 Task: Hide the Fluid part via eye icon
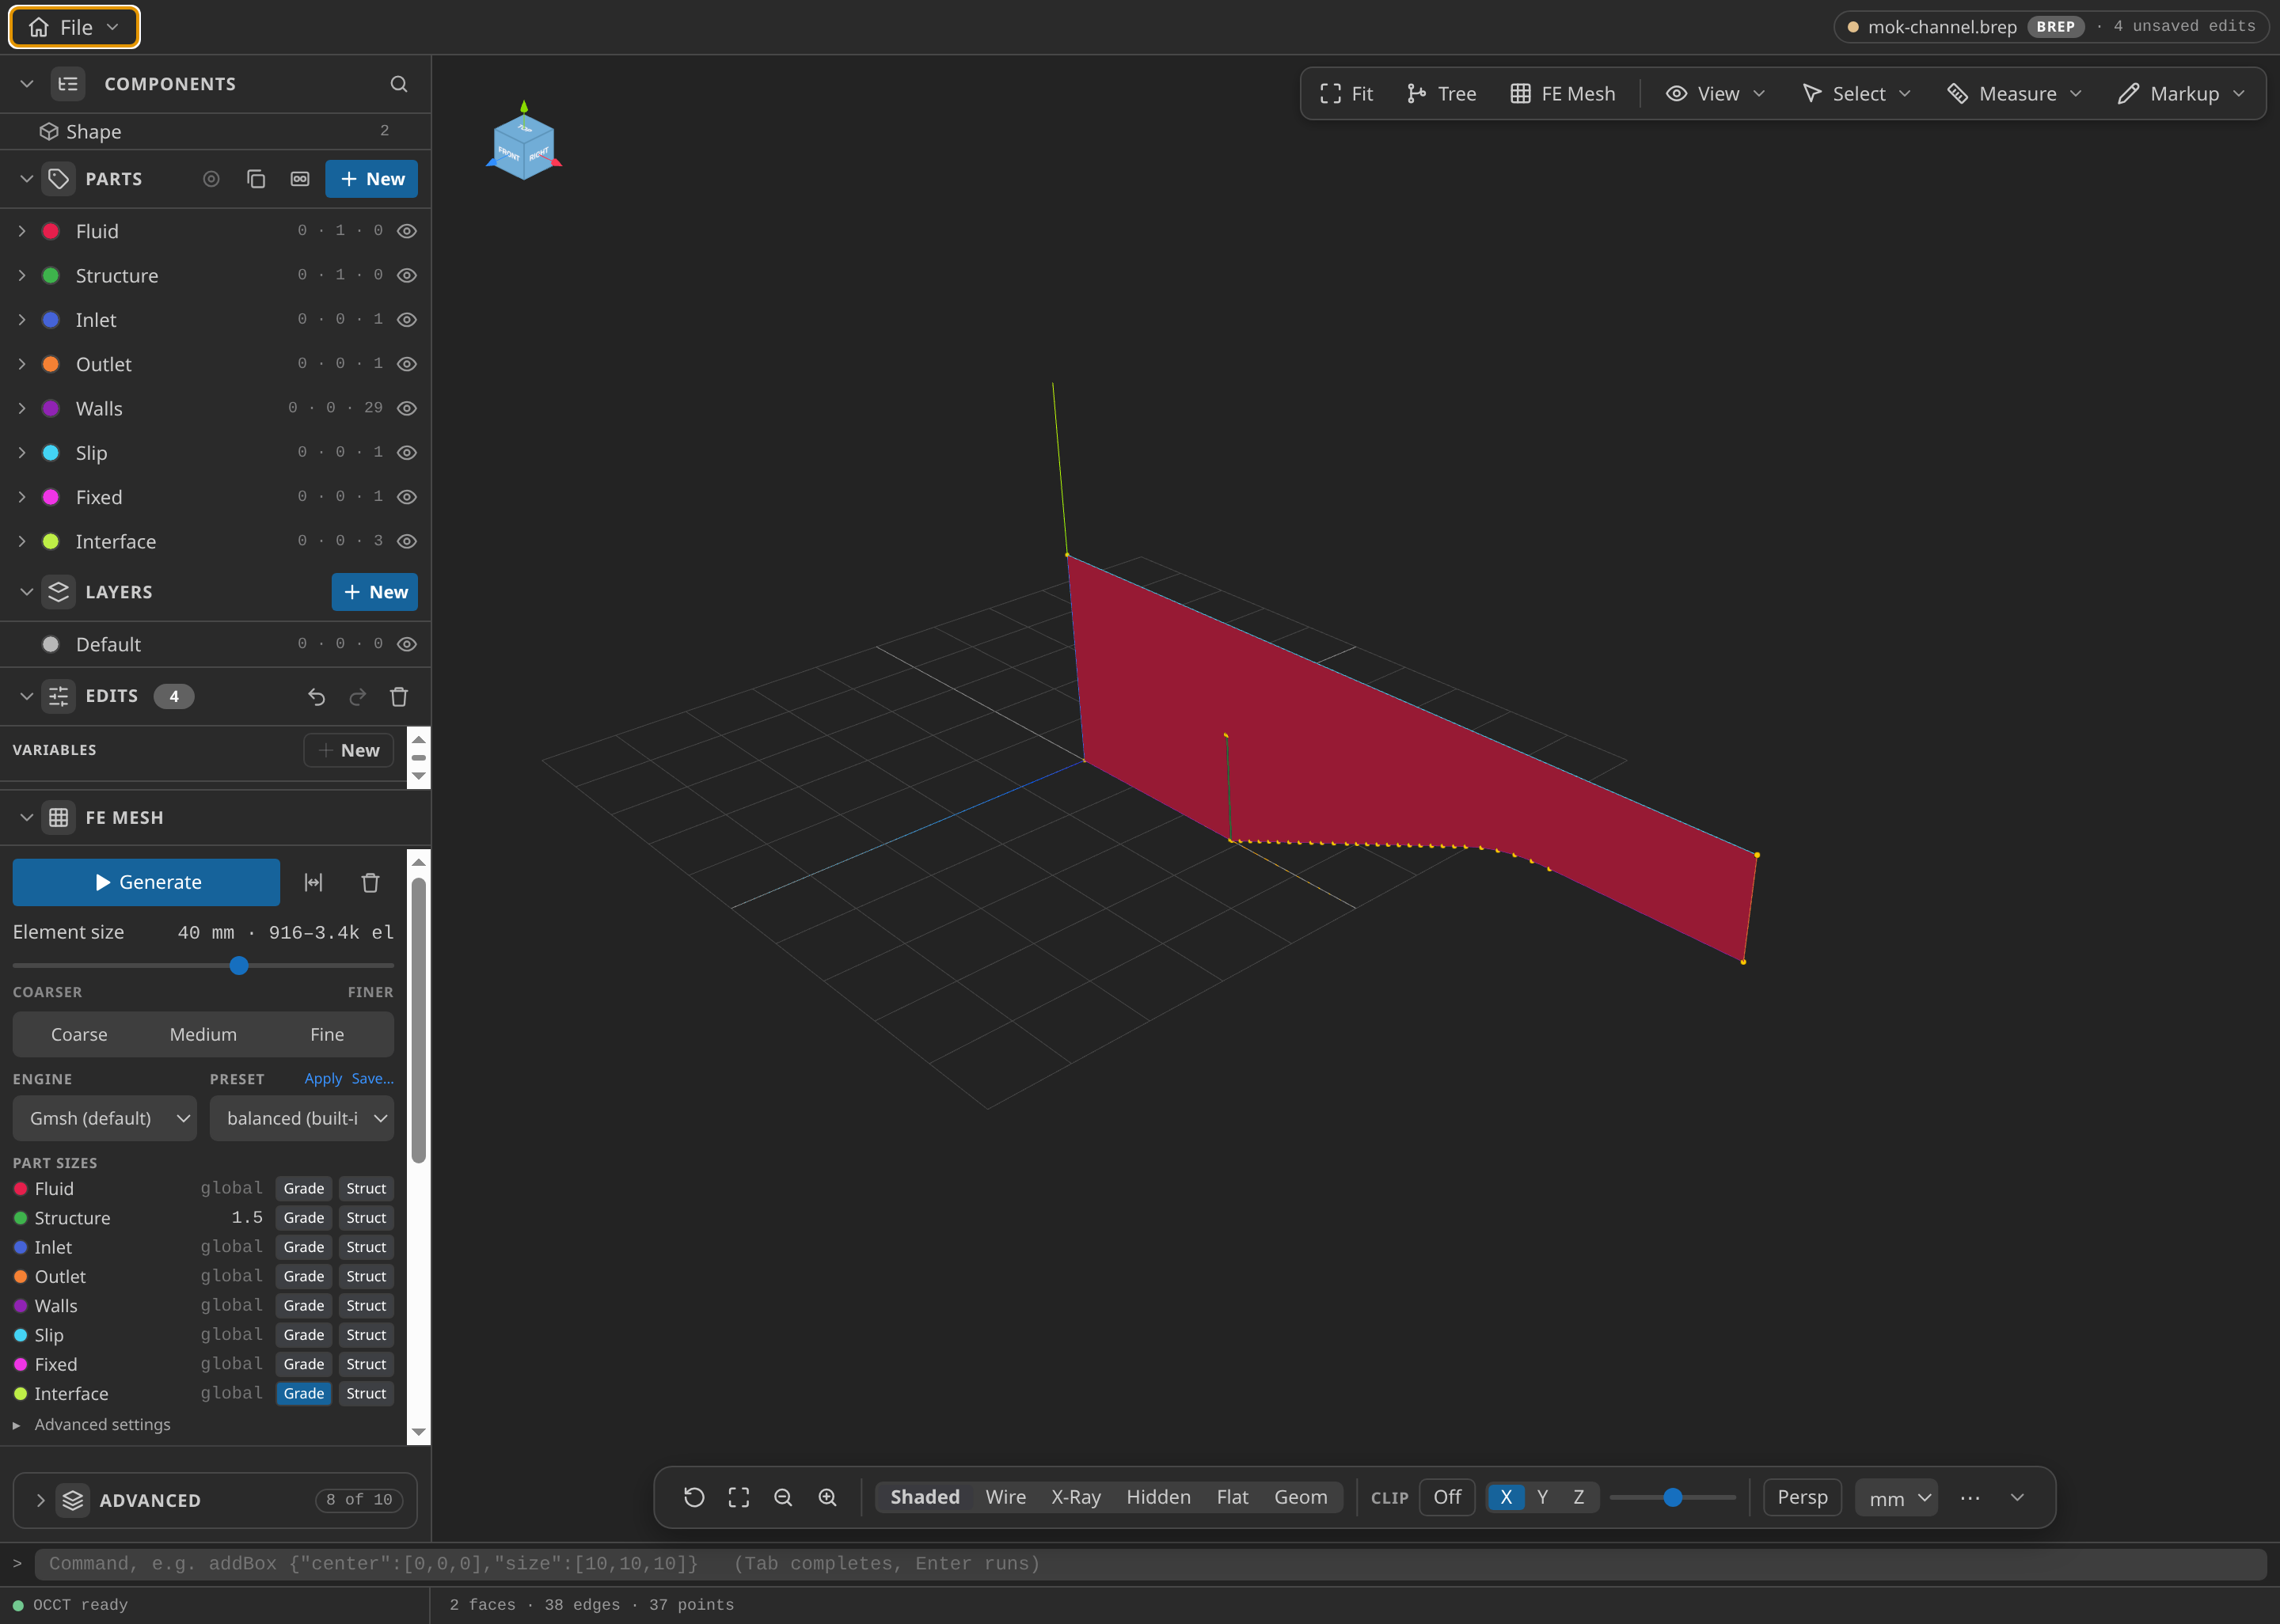[x=407, y=231]
